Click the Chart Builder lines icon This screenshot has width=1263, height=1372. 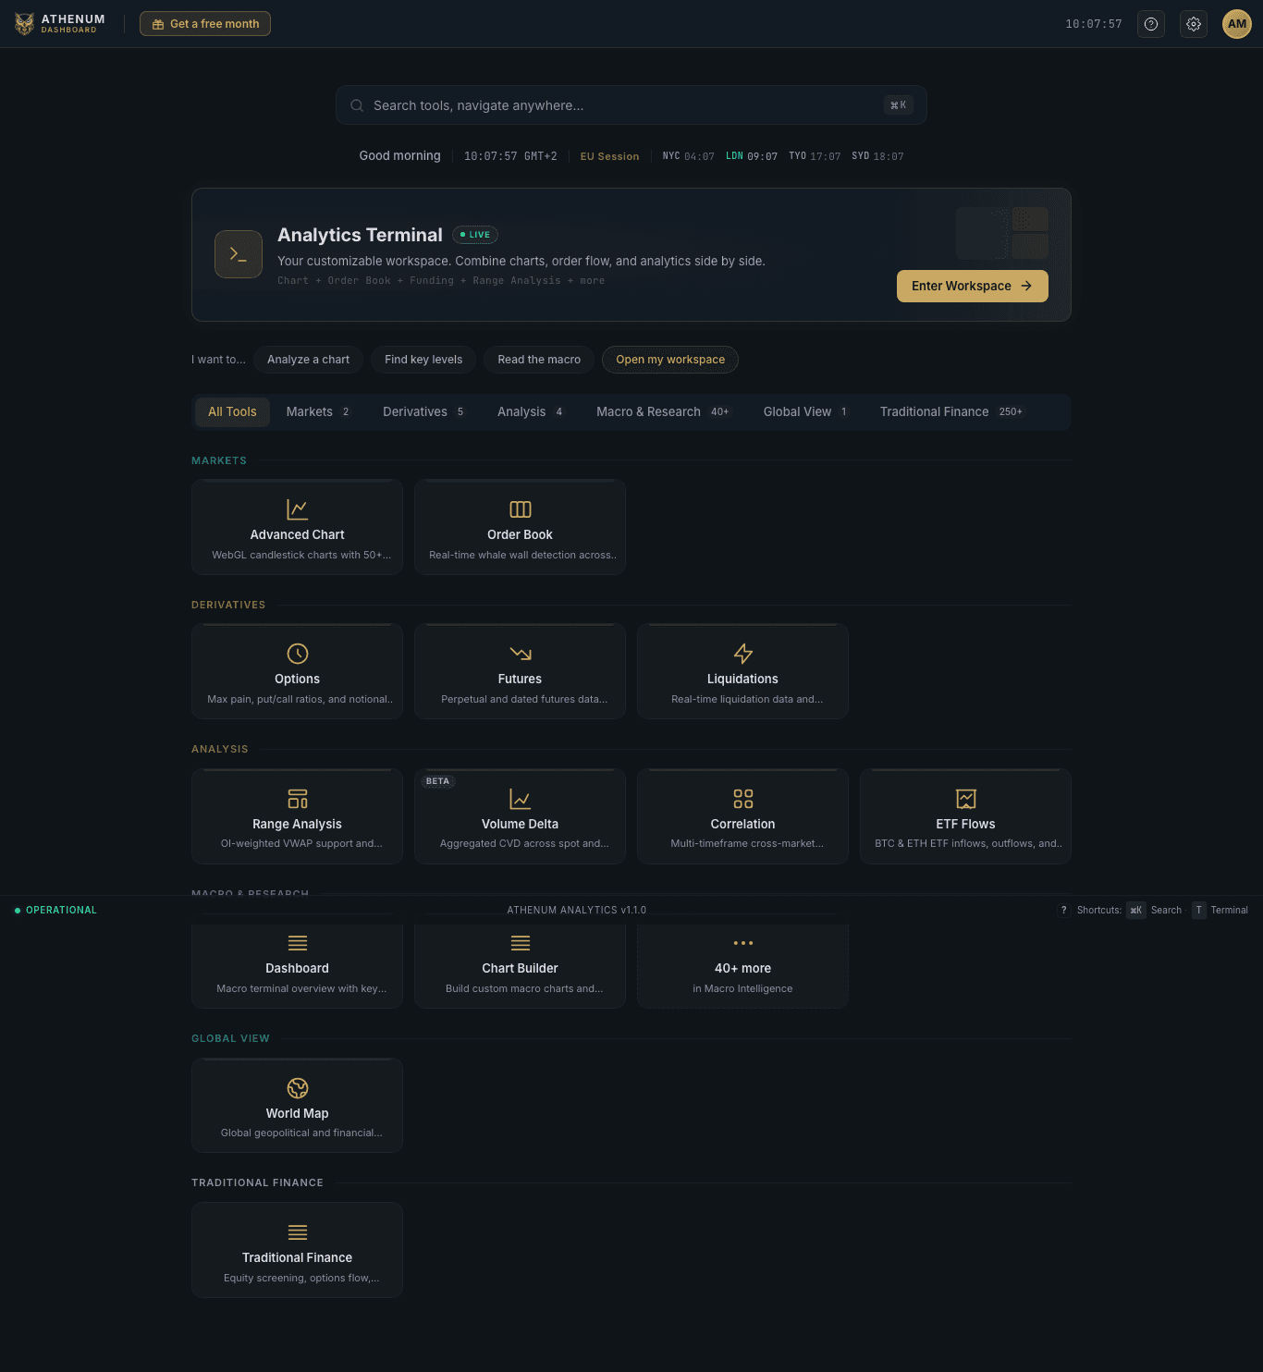(x=520, y=943)
